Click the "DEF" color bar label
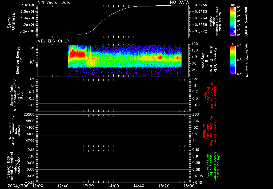The width and height of the screenshot is (273, 189). [233, 44]
